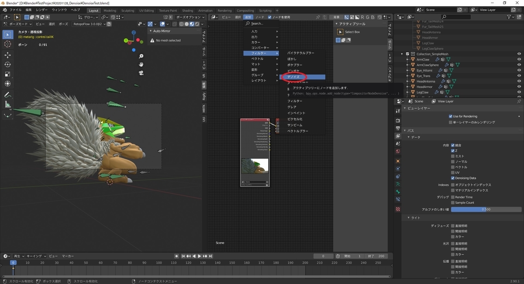Collapse the ビューレイヤー panel
The height and width of the screenshot is (284, 524).
(x=405, y=108)
